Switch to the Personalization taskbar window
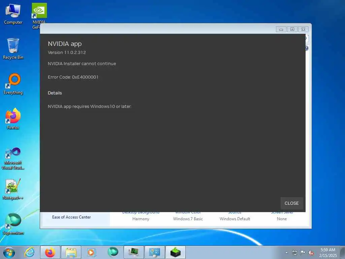 point(154,252)
